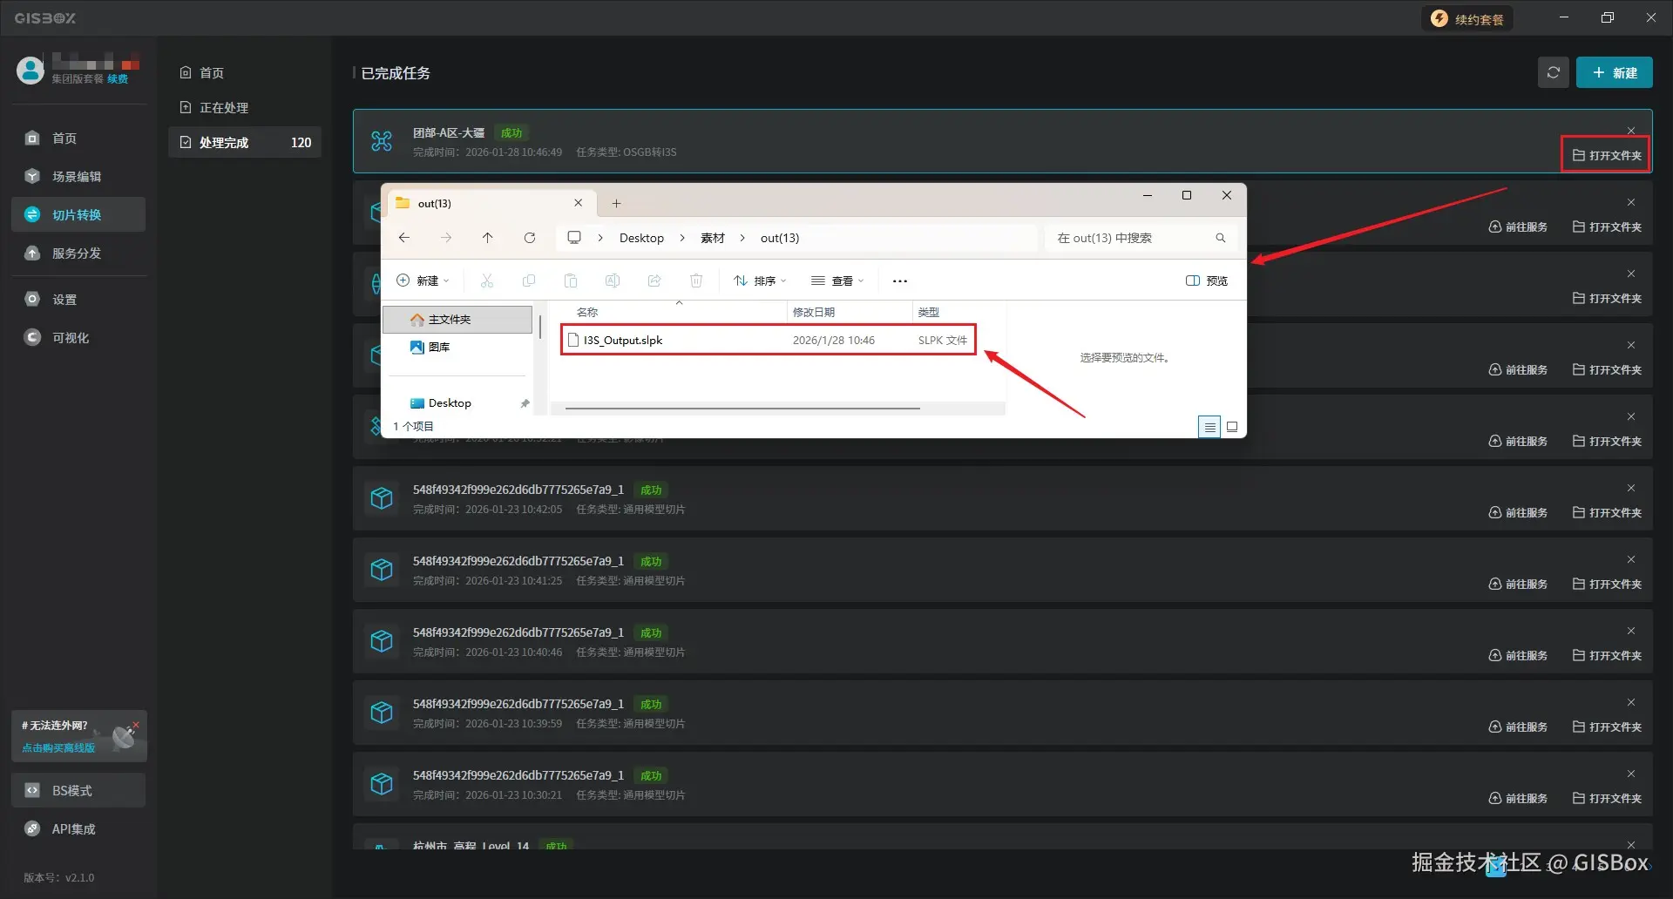Click 打开文件夹 for the 10:42:05 task

click(x=1607, y=513)
